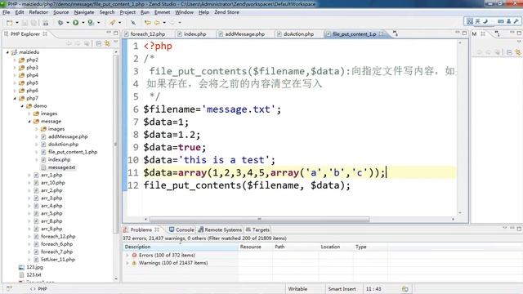Open the New dropdown arrow
Viewport: 523px width, 294px height.
pos(17,23)
